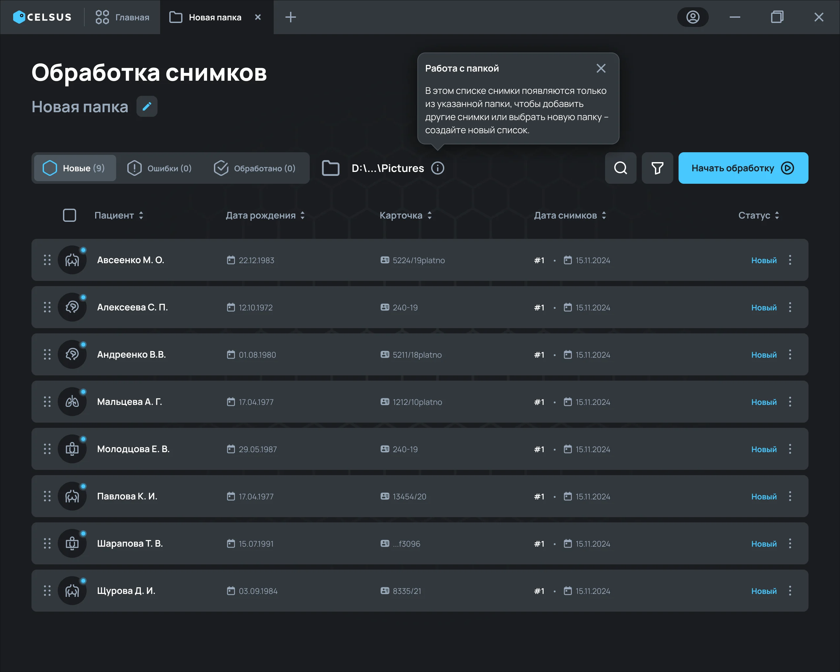This screenshot has height=672, width=840.
Task: Click the study type icon for Молодцова Е. В.
Action: (x=72, y=449)
